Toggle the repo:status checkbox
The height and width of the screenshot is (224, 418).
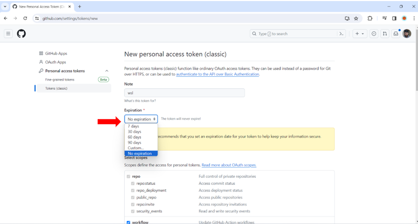(x=133, y=183)
